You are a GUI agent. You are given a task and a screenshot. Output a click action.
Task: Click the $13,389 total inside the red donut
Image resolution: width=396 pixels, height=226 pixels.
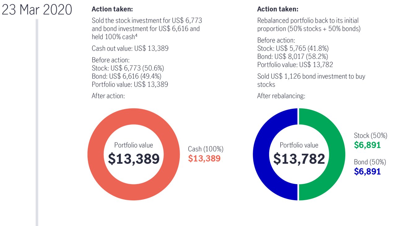pyautogui.click(x=134, y=159)
